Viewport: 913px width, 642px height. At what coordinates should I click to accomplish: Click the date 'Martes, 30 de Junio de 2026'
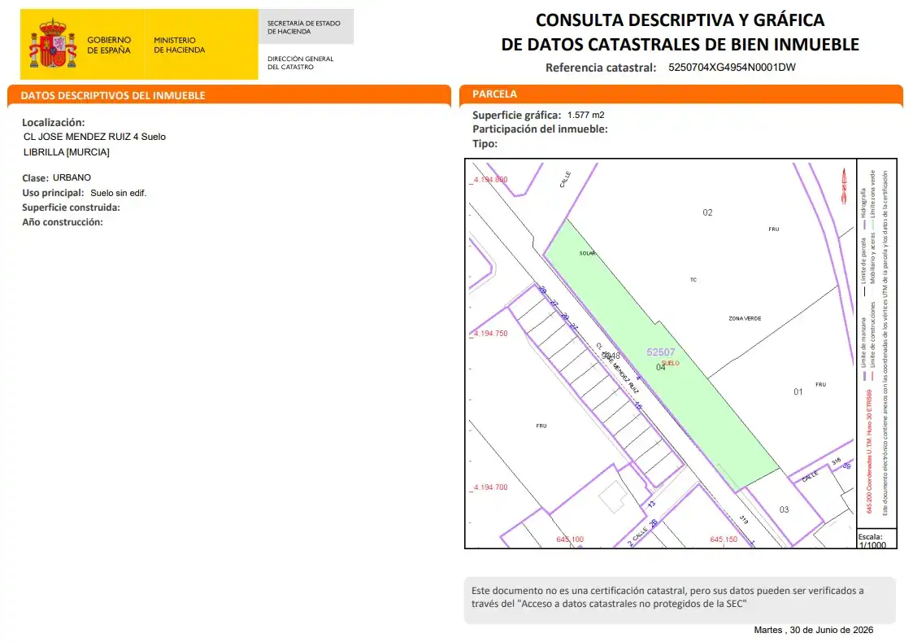(x=814, y=630)
